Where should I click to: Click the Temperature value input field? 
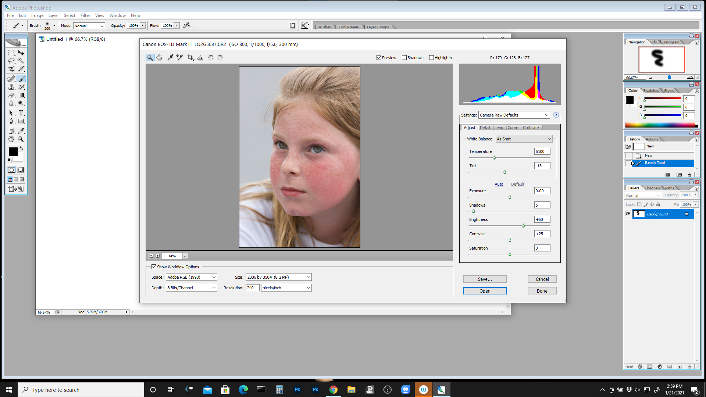542,151
